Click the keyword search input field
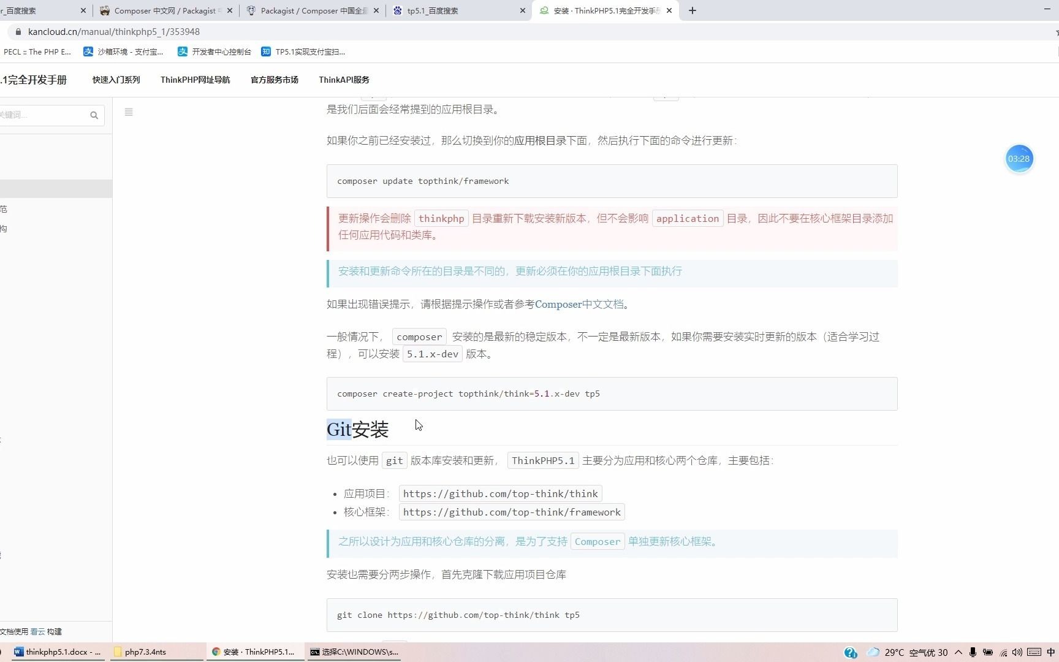 coord(43,115)
